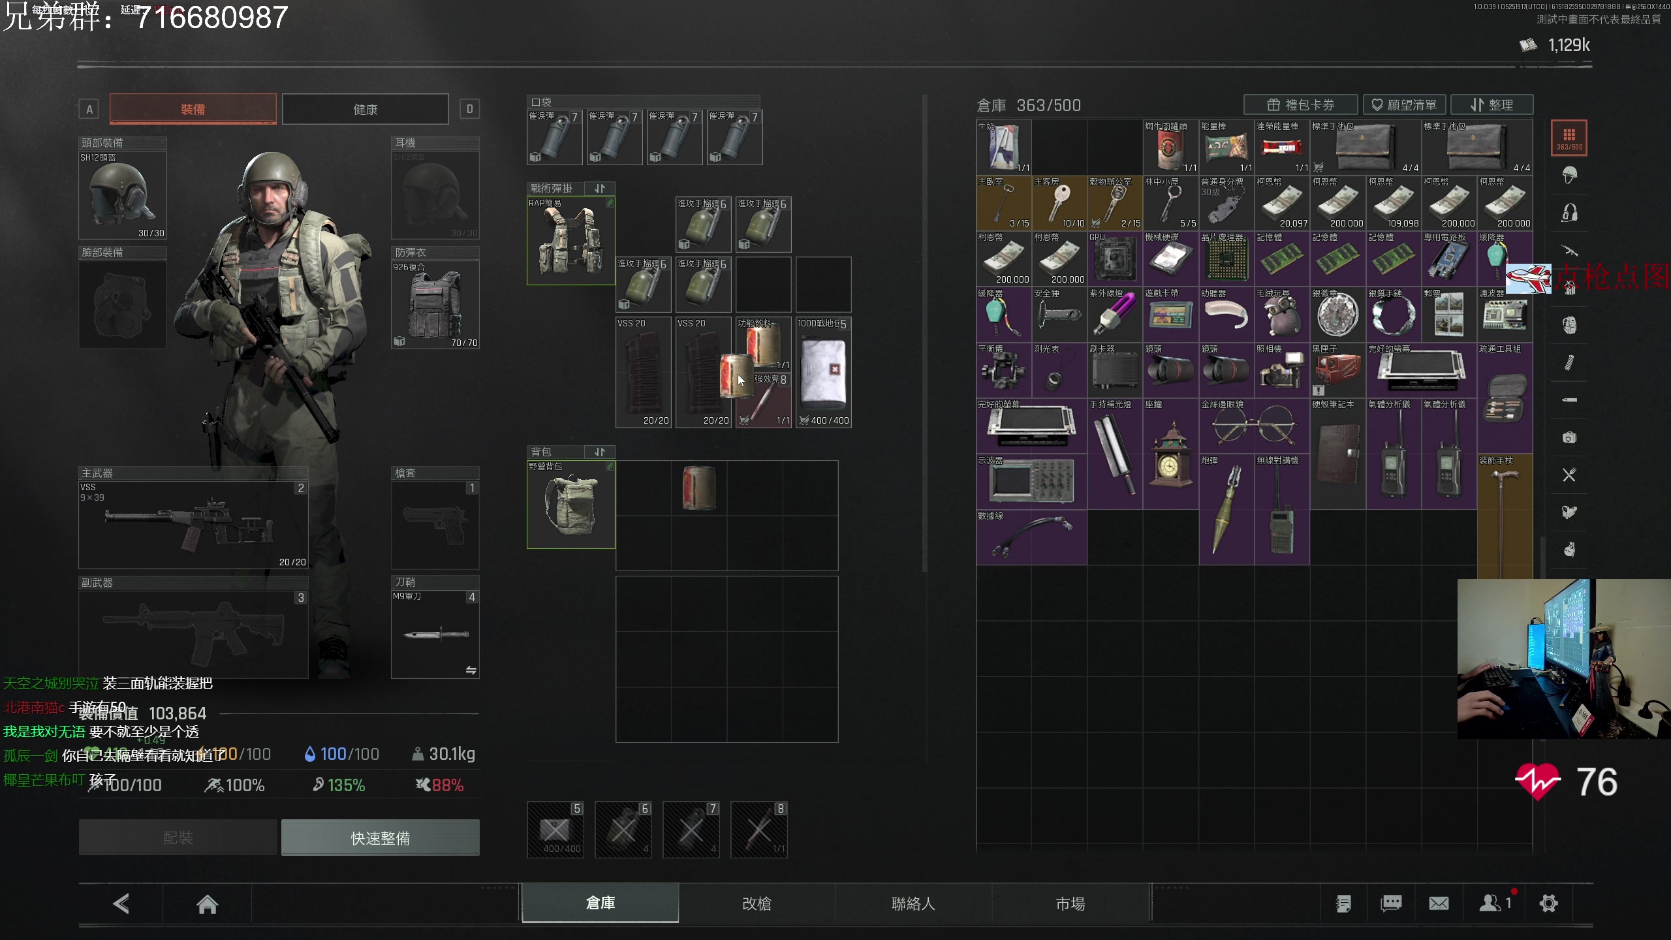The width and height of the screenshot is (1671, 940).
Task: Select the 紫外線燈 UV lamp
Action: [x=1115, y=314]
